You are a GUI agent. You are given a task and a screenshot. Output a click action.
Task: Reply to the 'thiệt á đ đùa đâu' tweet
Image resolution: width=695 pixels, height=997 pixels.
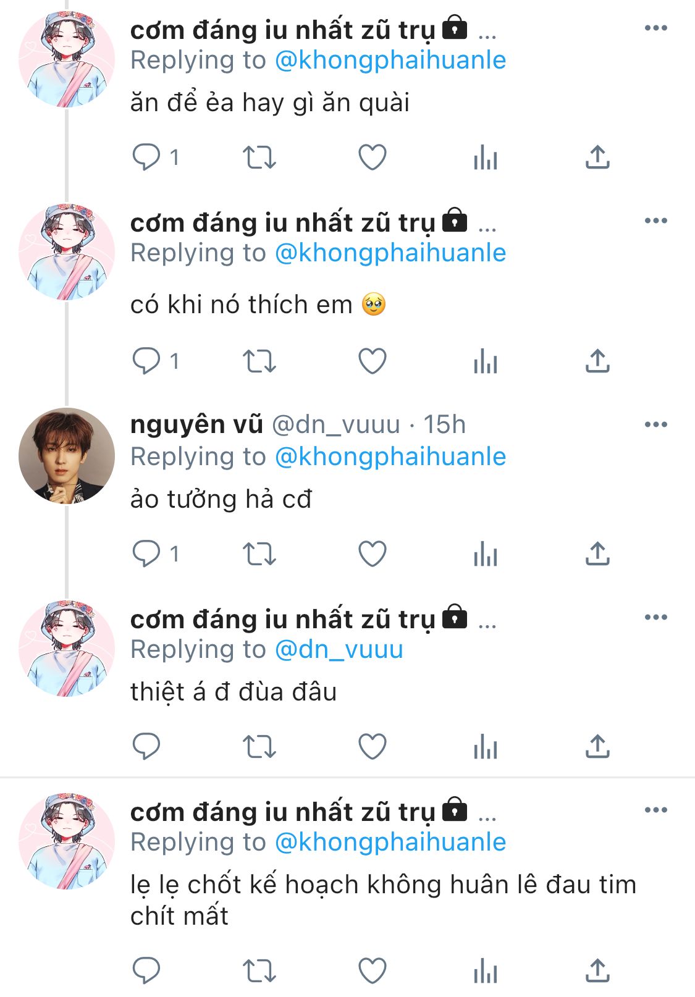point(146,746)
